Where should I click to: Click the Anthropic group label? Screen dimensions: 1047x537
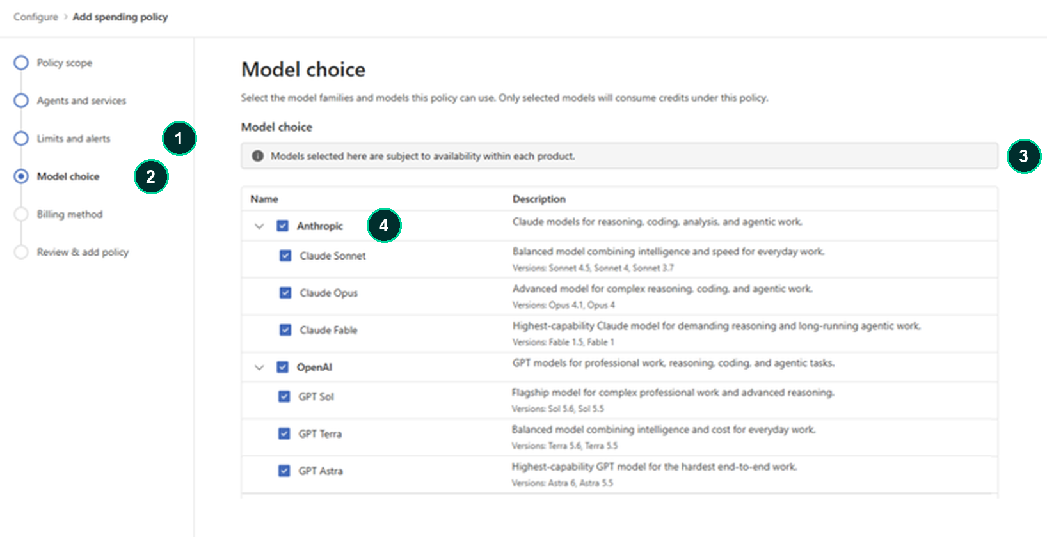pyautogui.click(x=320, y=226)
